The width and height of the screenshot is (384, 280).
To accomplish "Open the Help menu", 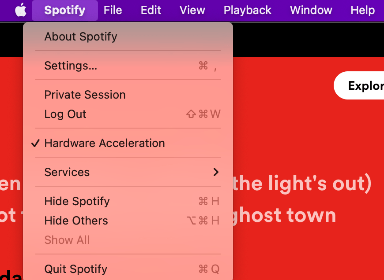I will point(362,10).
